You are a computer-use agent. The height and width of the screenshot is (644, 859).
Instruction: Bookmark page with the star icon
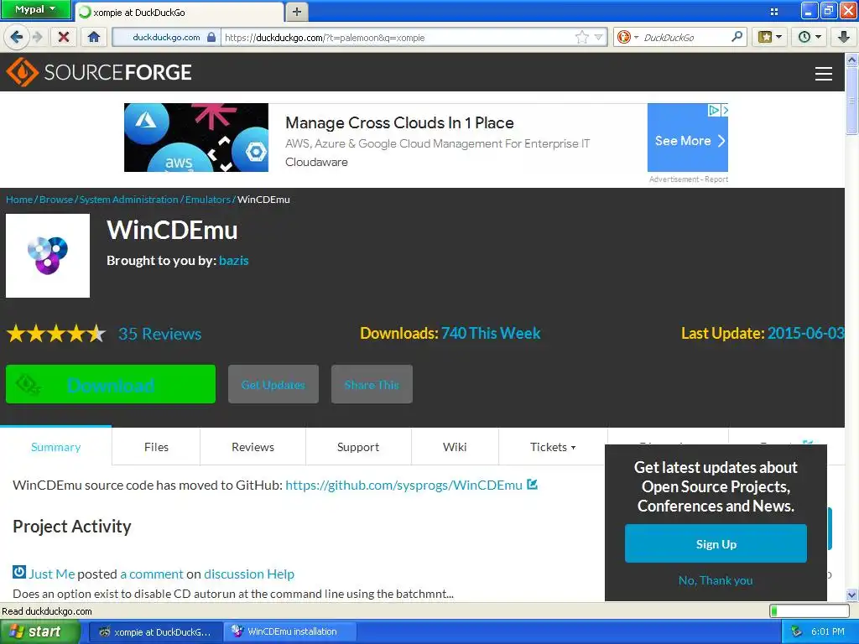click(x=582, y=37)
